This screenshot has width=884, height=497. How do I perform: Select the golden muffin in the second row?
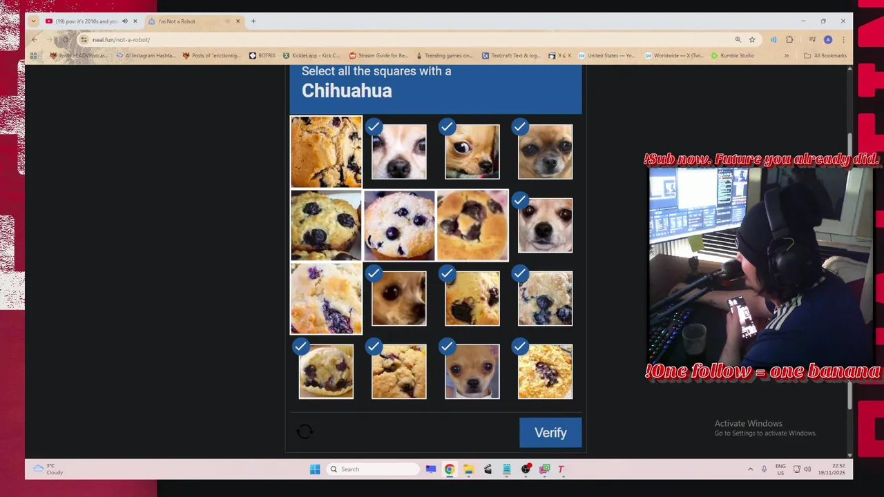(x=472, y=225)
